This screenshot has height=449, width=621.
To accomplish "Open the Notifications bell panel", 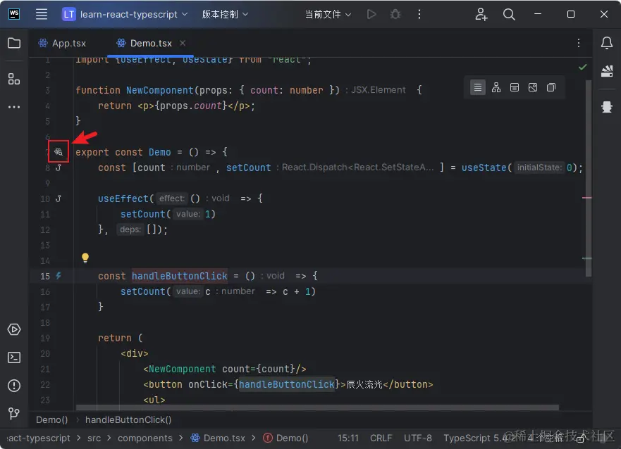I will [x=606, y=43].
